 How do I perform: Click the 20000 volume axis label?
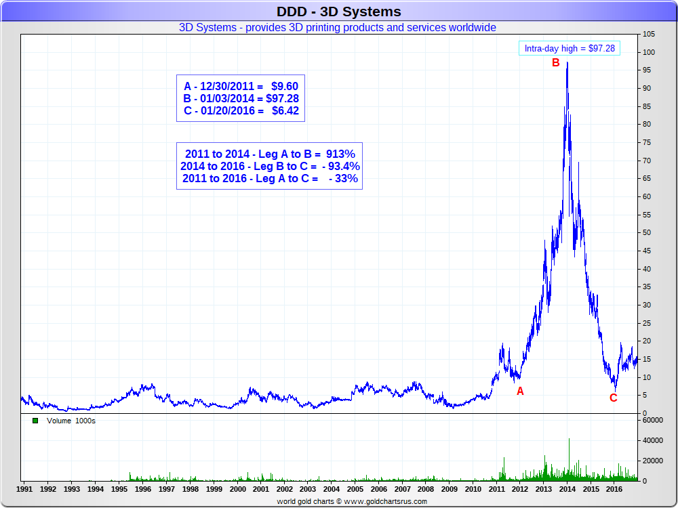pyautogui.click(x=653, y=461)
